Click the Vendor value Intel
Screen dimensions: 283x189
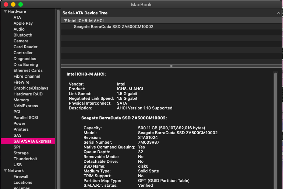(121, 84)
